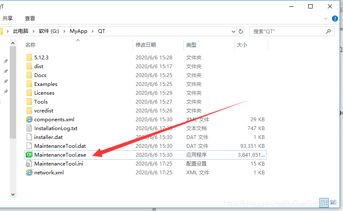The width and height of the screenshot is (343, 211).
Task: Navigate to 软件 (G:) in the breadcrumb
Action: (49, 31)
